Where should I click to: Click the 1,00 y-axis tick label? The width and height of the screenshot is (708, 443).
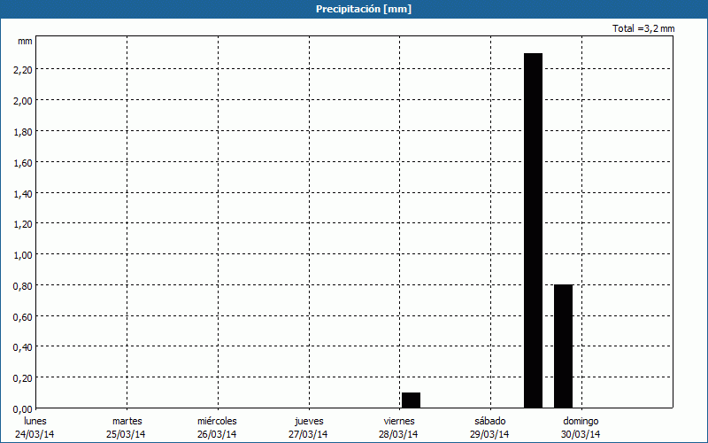(x=23, y=255)
